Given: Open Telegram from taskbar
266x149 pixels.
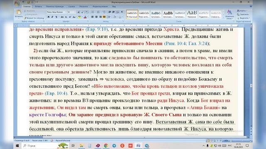Looking at the screenshot, I should click(114, 146).
